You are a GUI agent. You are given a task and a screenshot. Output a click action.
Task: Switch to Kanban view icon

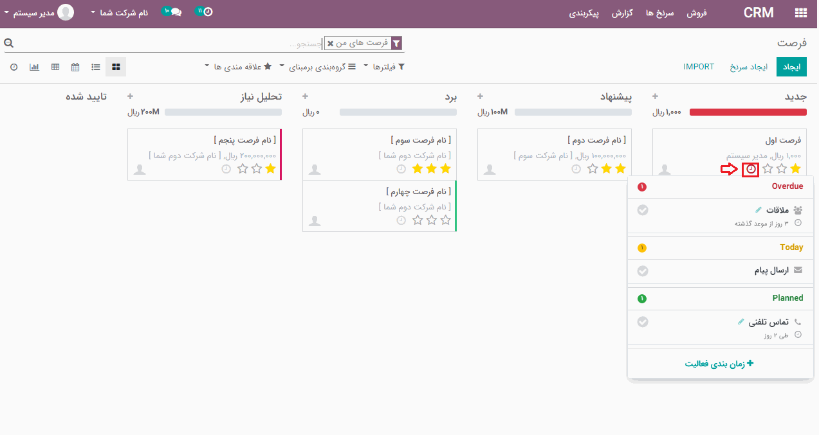[x=116, y=66]
